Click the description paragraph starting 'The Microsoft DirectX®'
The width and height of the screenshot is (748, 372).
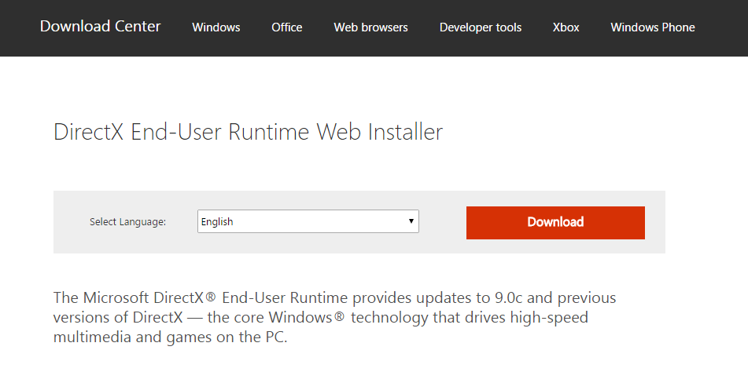[335, 318]
